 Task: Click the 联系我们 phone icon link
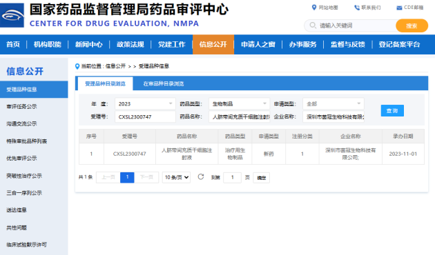(367, 8)
